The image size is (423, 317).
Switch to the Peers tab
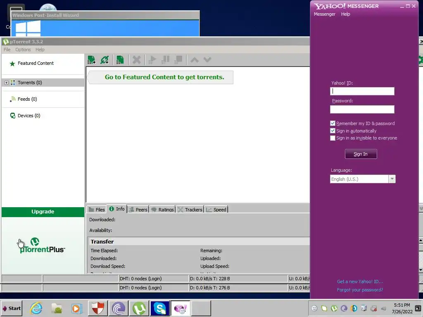tap(138, 209)
